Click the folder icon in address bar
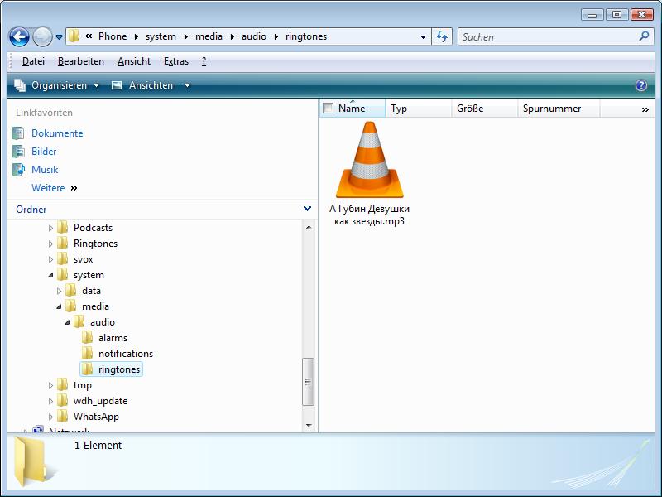 pos(74,36)
